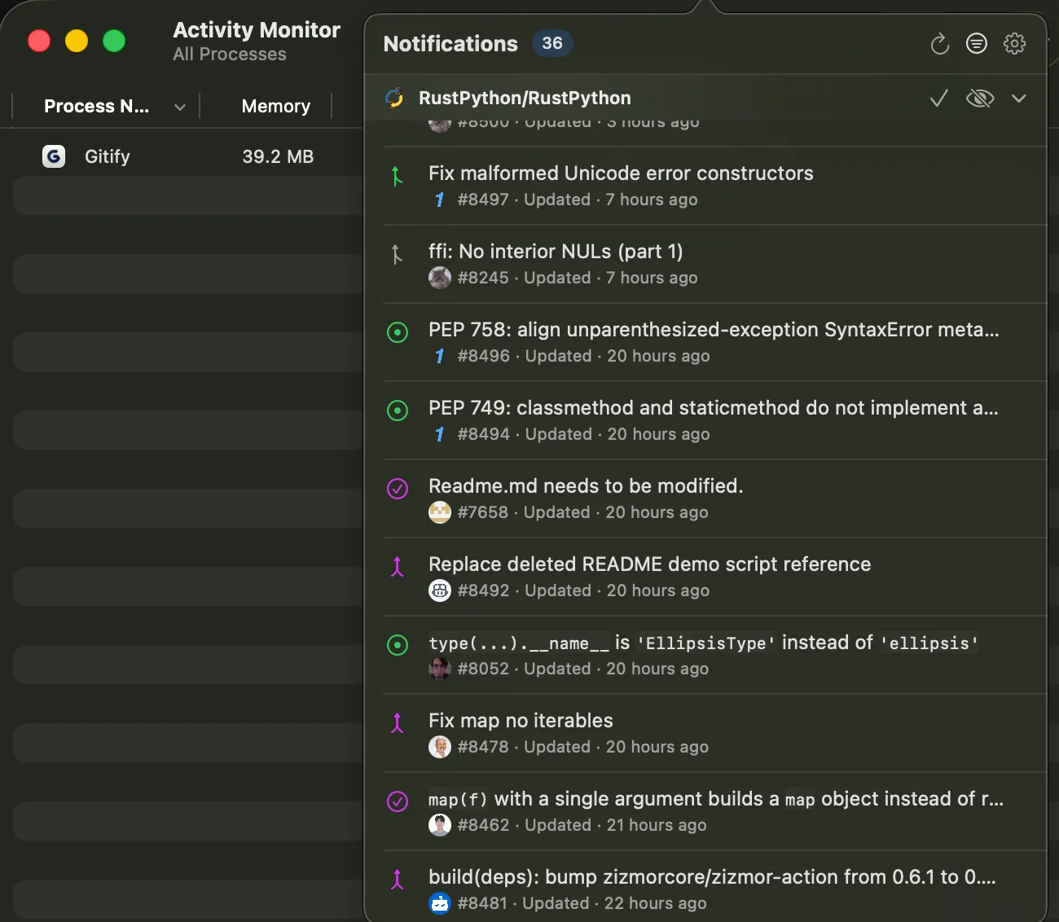The image size is (1059, 922).
Task: Click the RustPython/RustPython repository name
Action: click(x=525, y=99)
